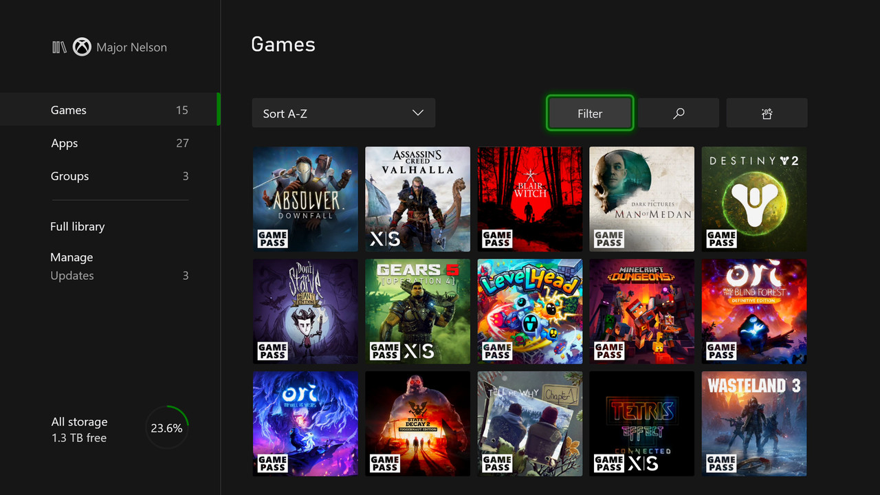Open Don't Starve Giant Edition tile

(x=305, y=311)
